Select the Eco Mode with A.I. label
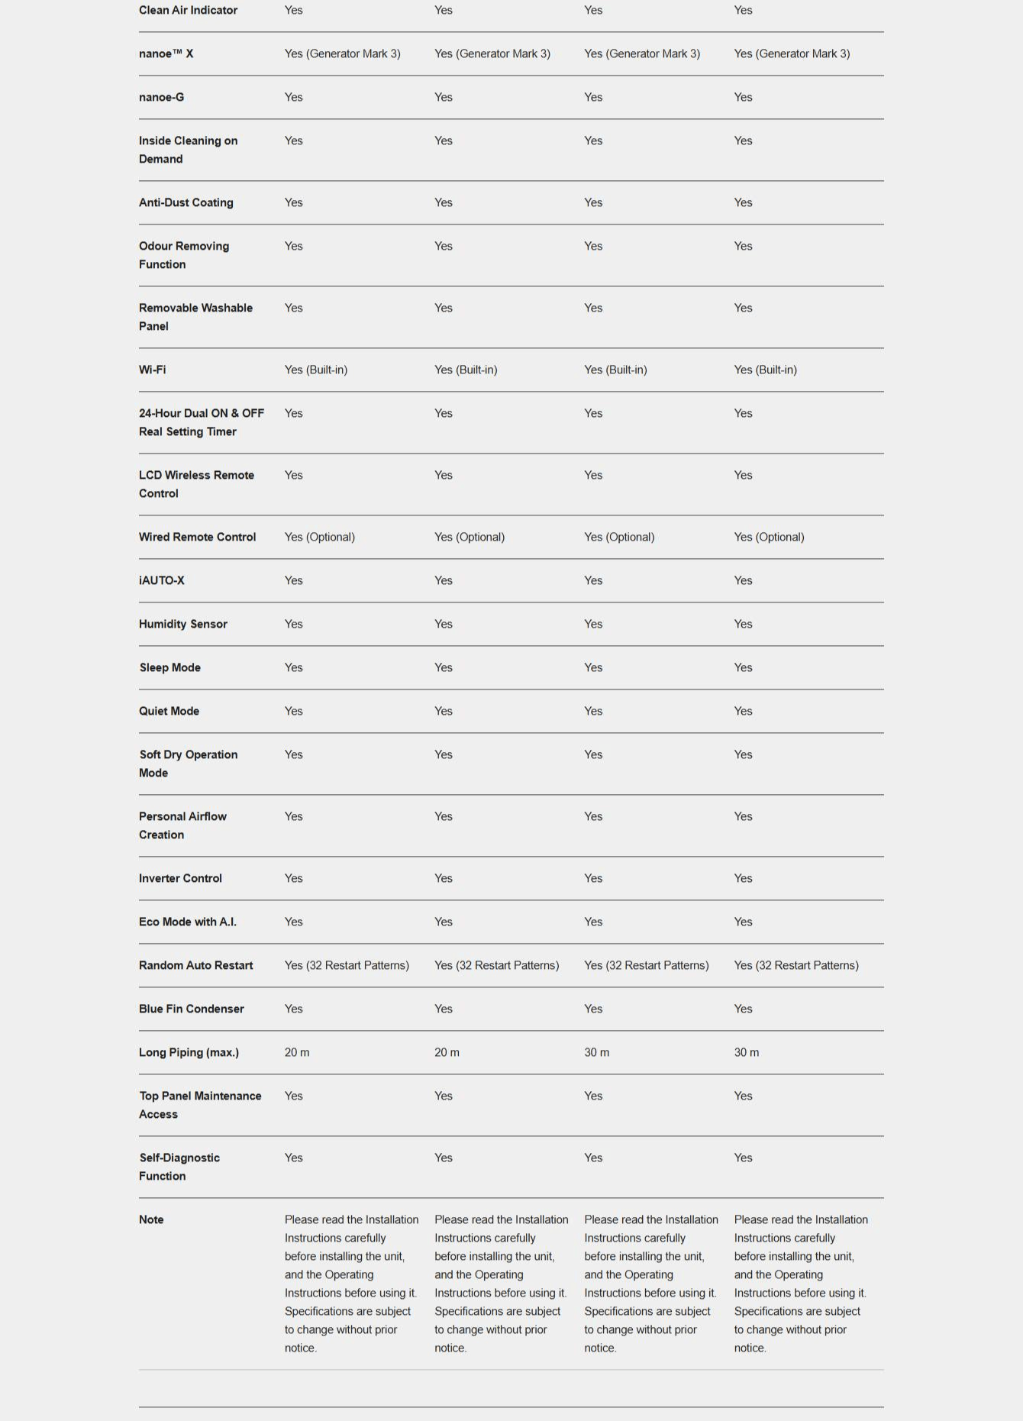This screenshot has height=1421, width=1023. coord(187,922)
